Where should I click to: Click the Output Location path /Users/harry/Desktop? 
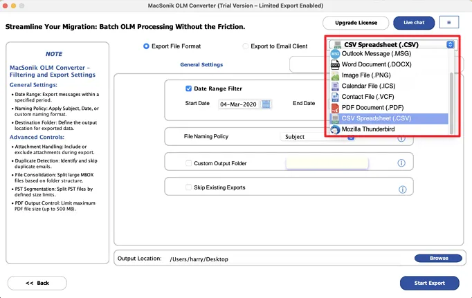(x=199, y=259)
